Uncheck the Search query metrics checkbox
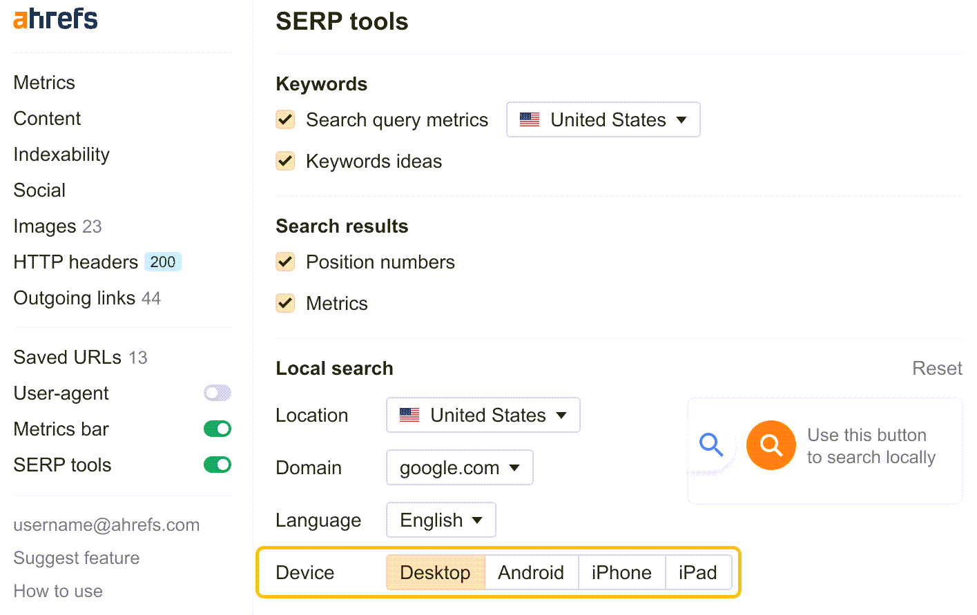This screenshot has height=615, width=977. point(285,119)
